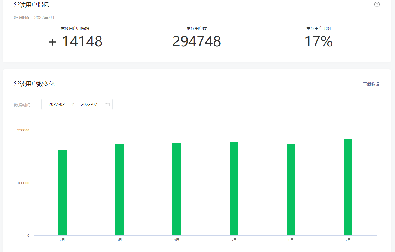Select the end month 2022-07 field
The image size is (395, 252).
click(89, 104)
